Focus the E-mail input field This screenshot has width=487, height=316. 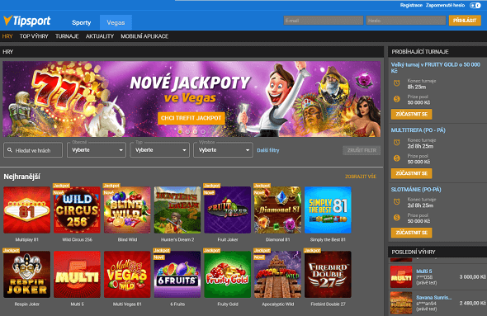click(324, 21)
